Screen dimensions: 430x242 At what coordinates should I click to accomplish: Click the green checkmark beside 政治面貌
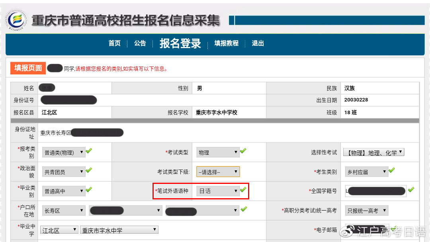tap(89, 171)
